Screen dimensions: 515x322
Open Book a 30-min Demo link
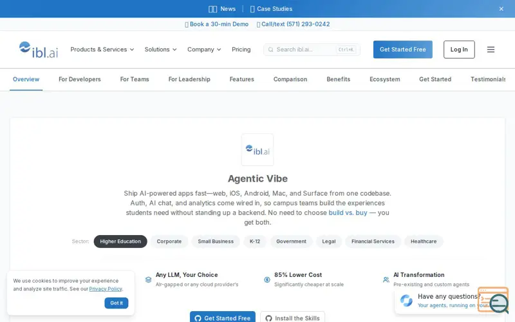coord(217,24)
